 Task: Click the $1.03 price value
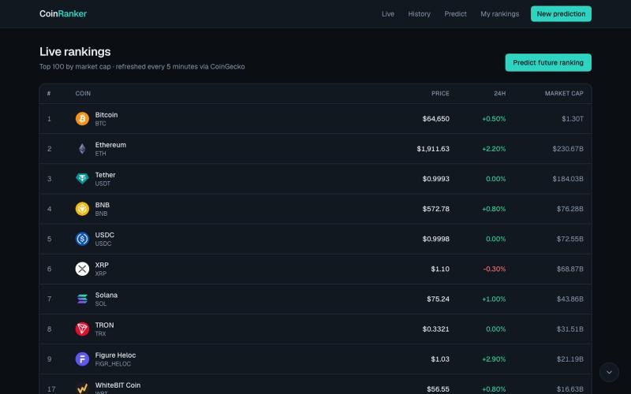[x=440, y=359]
